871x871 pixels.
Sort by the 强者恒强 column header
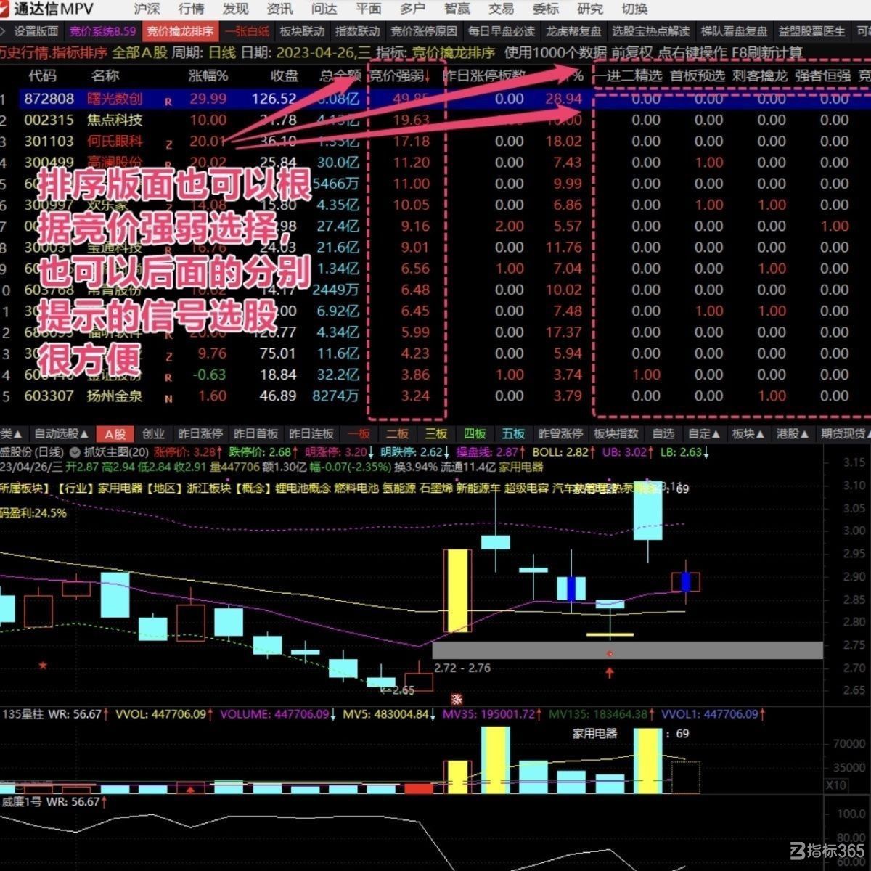(822, 75)
